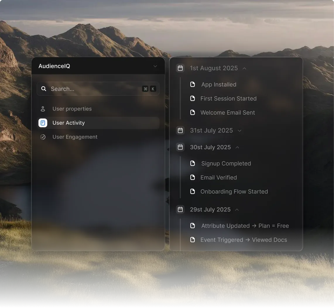The width and height of the screenshot is (334, 308).
Task: Open the Welcome Email Sent event
Action: point(227,113)
